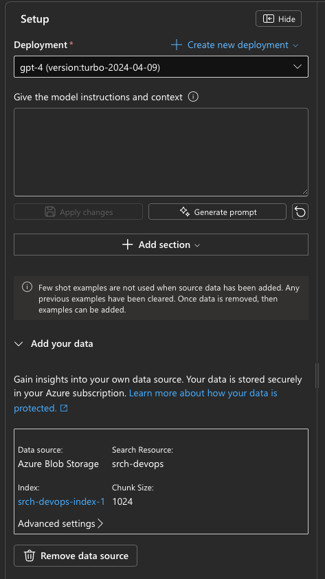
Task: Expand the Create new deployment chevron
Action: point(295,45)
